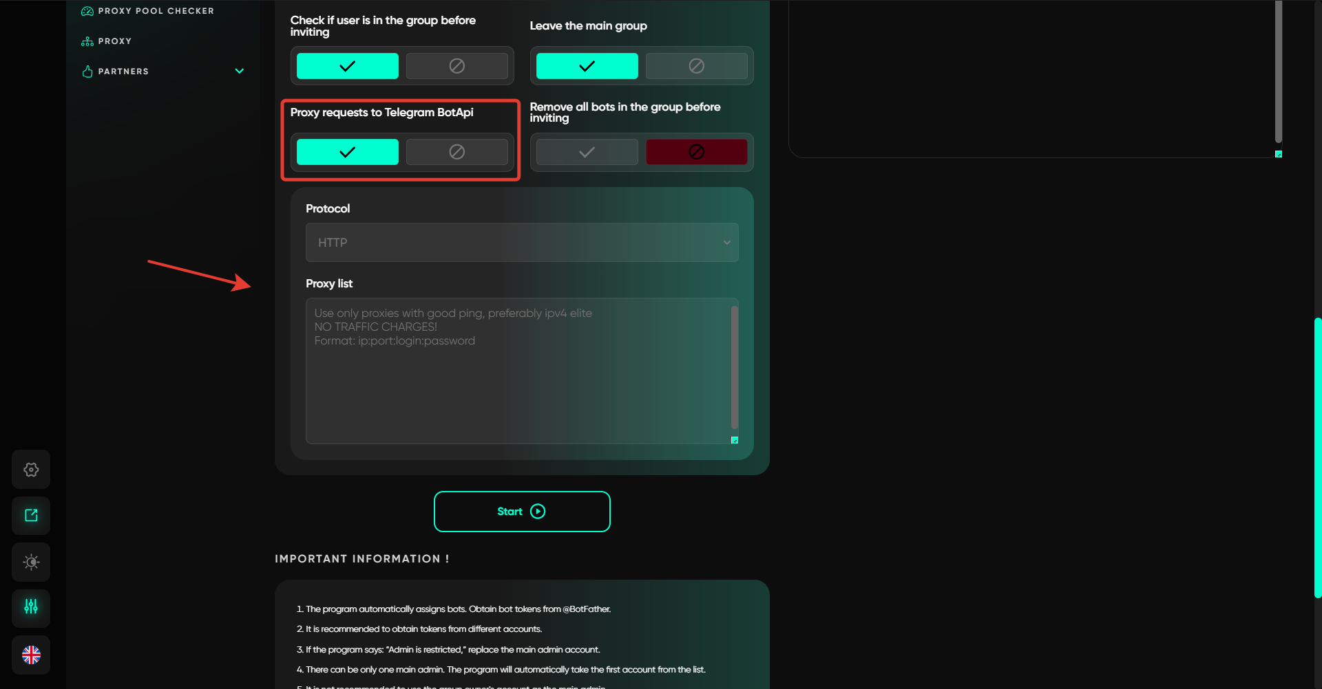Click inside the Proxy list text area
1322x689 pixels.
coord(516,385)
